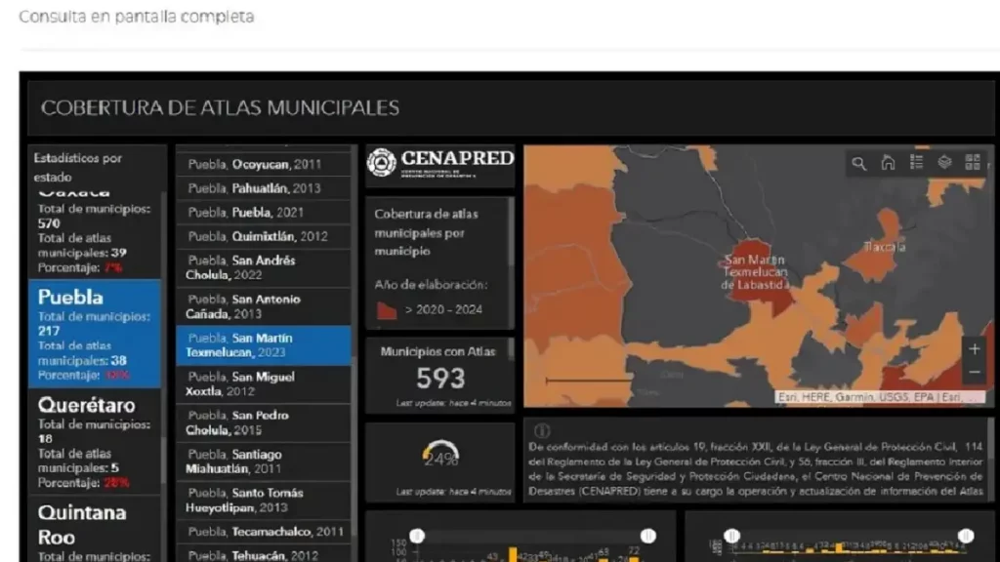This screenshot has width=1000, height=562.
Task: Open the map layers panel
Action: [x=944, y=163]
